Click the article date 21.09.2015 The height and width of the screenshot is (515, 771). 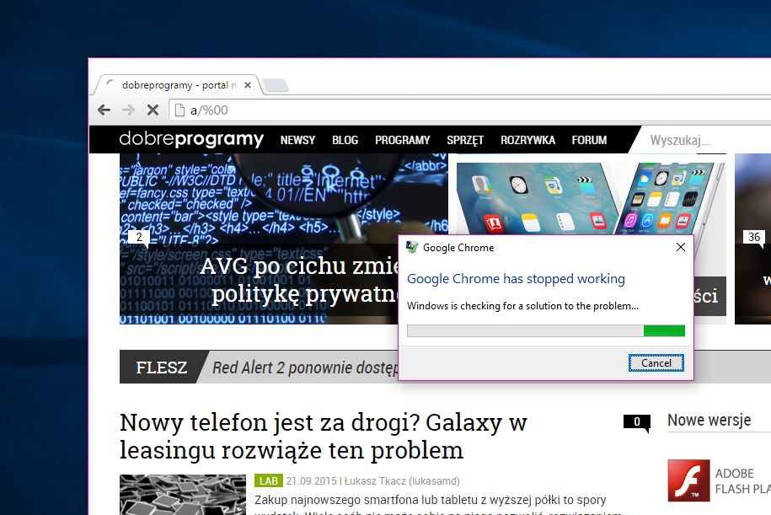(x=312, y=481)
